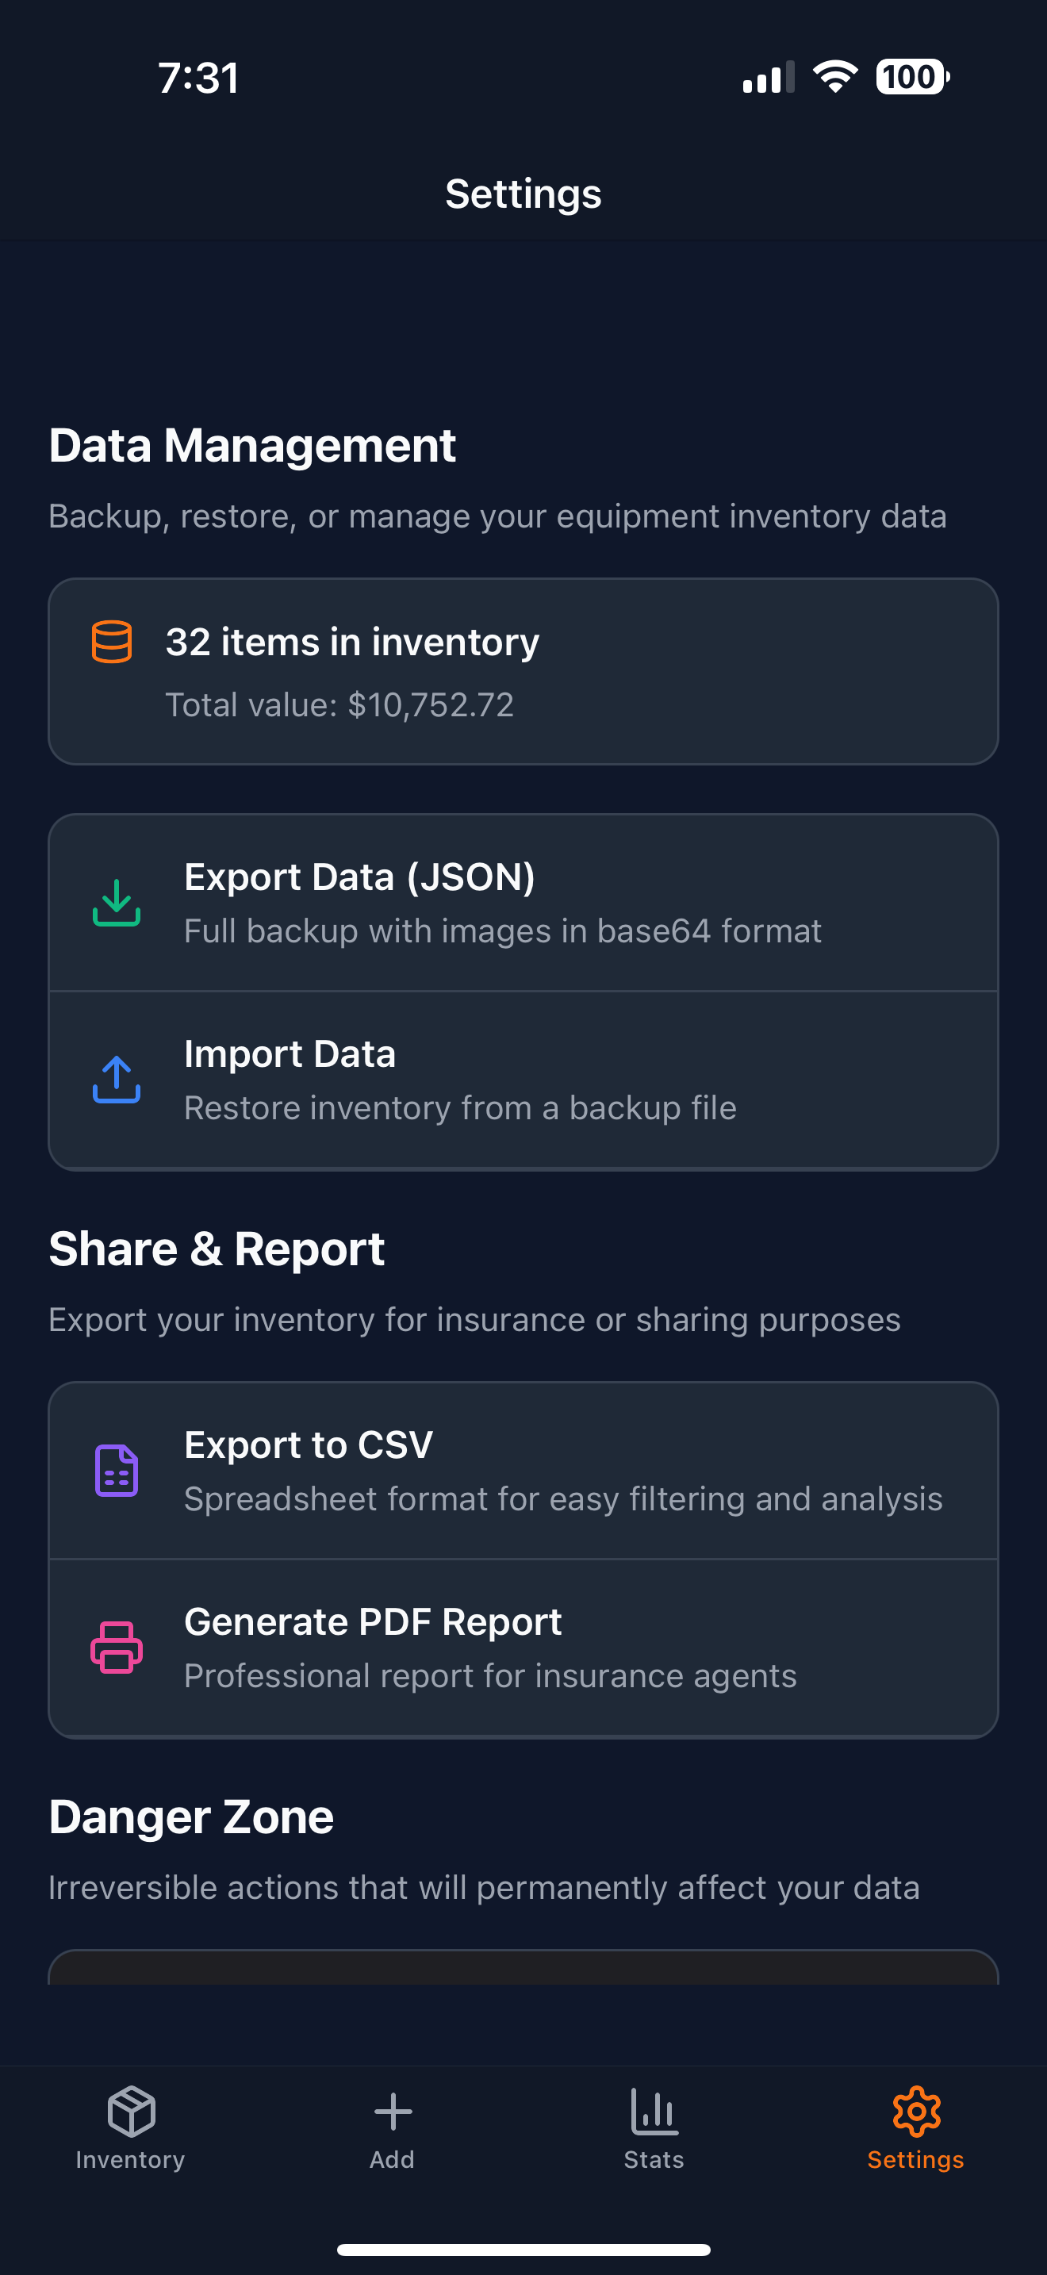Tap the plus Add icon
1047x2275 pixels.
(x=393, y=2112)
